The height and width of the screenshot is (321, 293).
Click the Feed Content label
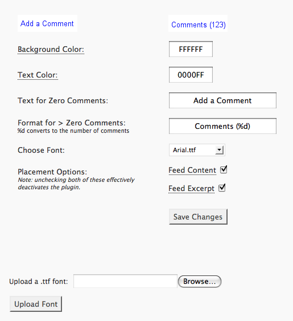pyautogui.click(x=192, y=170)
